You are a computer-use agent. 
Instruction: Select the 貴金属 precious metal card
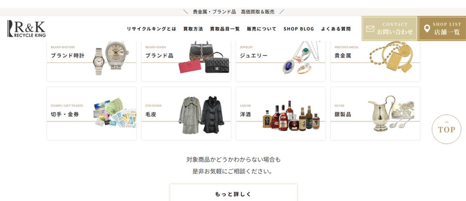point(375,61)
